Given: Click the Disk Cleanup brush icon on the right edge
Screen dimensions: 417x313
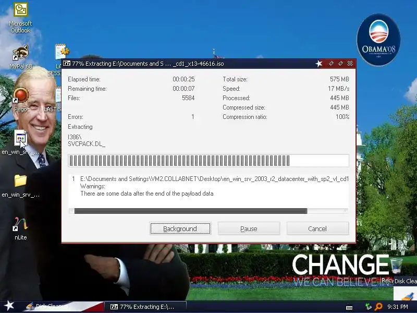Looking at the screenshot, I should (407, 296).
